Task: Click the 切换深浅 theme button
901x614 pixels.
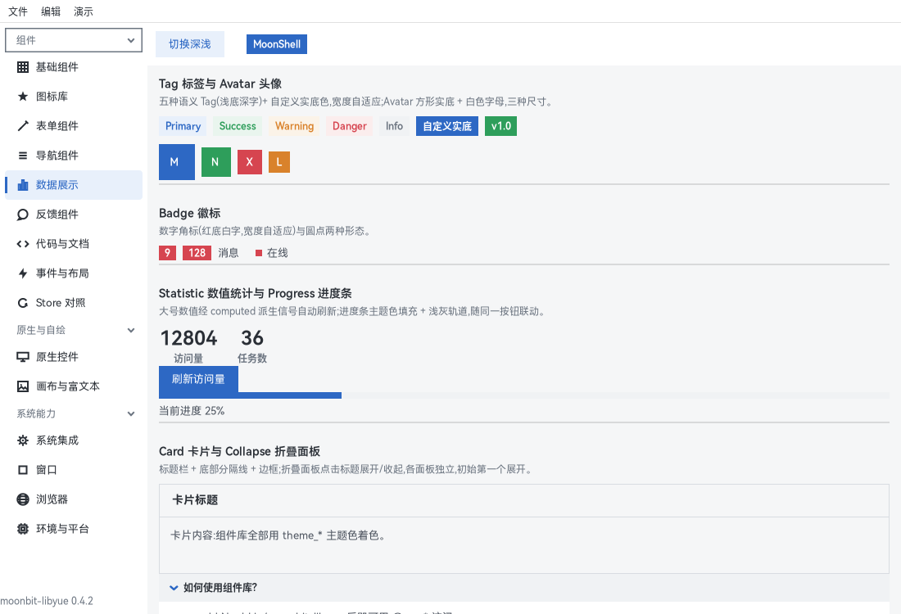Action: point(190,44)
